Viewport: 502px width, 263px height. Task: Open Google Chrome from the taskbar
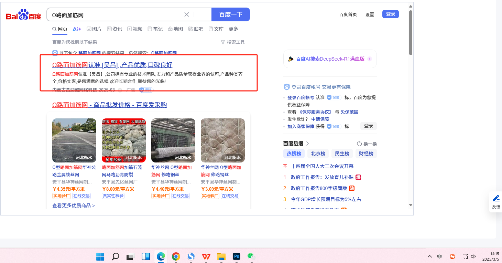pyautogui.click(x=176, y=256)
